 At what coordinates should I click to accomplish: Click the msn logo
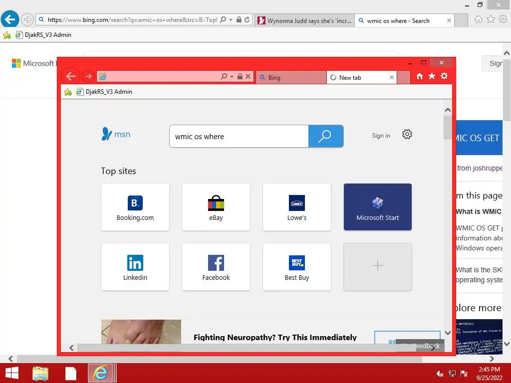[x=116, y=134]
